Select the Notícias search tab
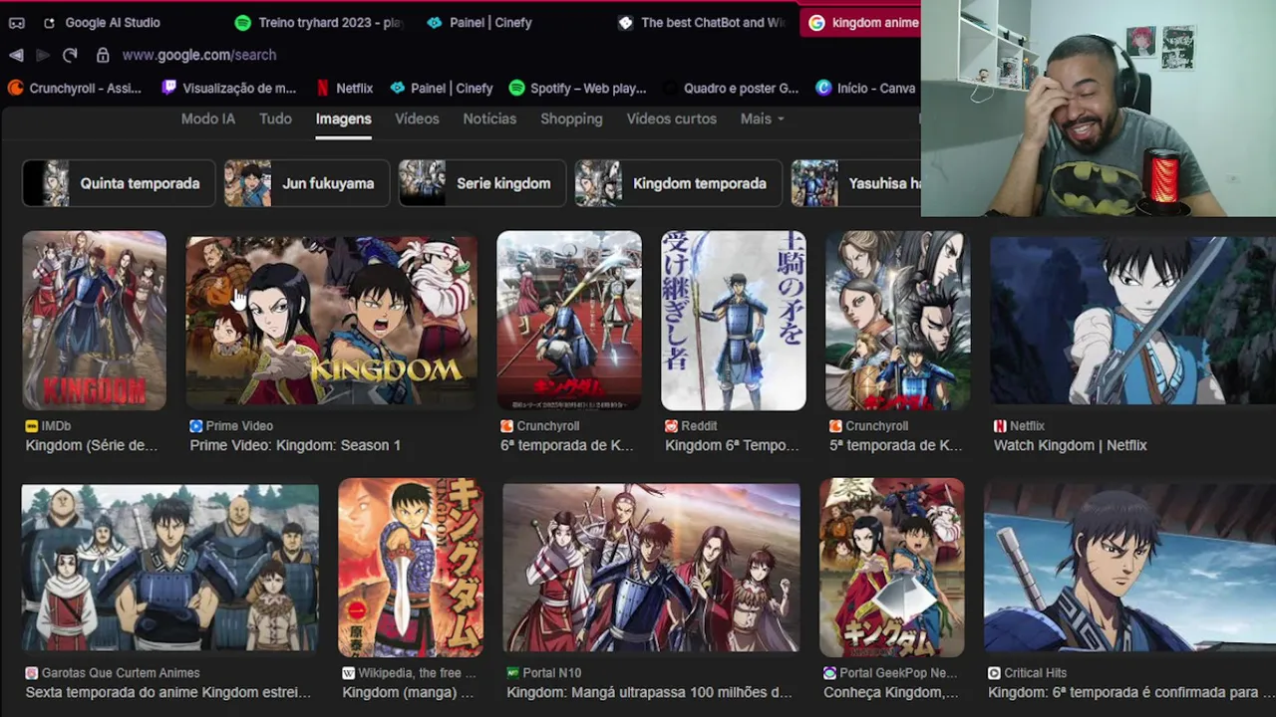Image resolution: width=1276 pixels, height=717 pixels. coord(489,119)
